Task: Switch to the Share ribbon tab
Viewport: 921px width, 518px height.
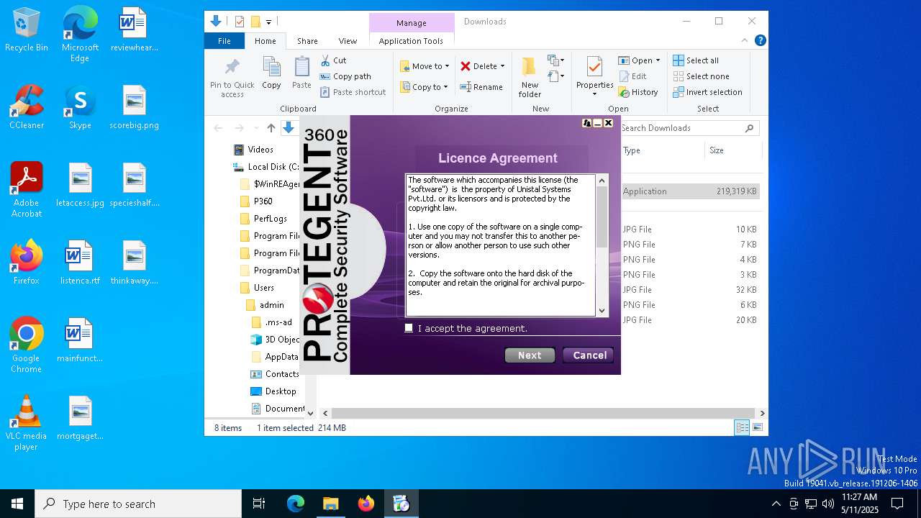Action: [307, 41]
